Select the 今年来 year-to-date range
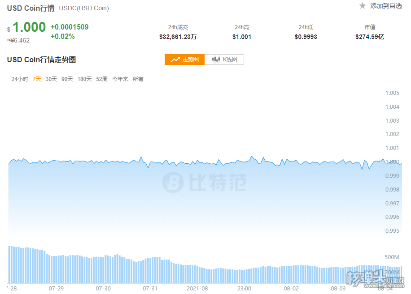The height and width of the screenshot is (294, 411). 120,79
